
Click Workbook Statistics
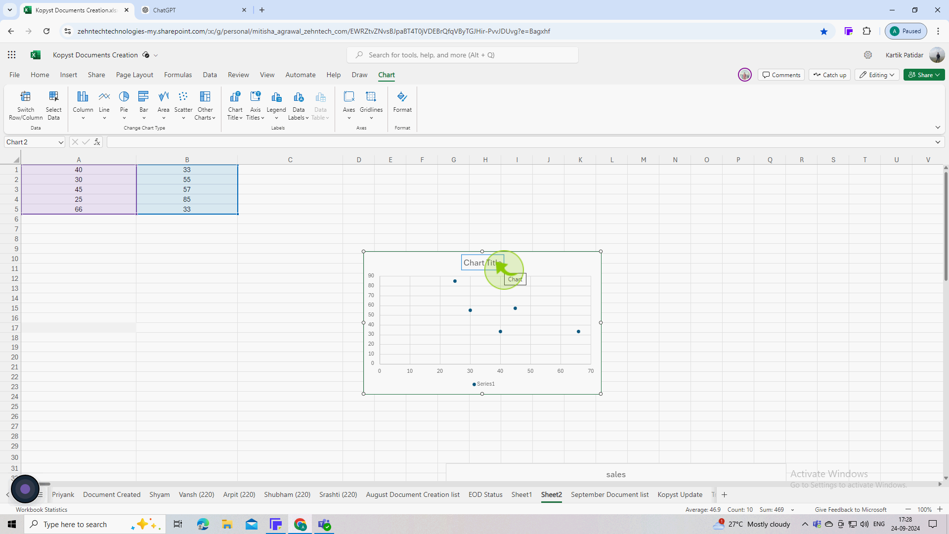(42, 509)
